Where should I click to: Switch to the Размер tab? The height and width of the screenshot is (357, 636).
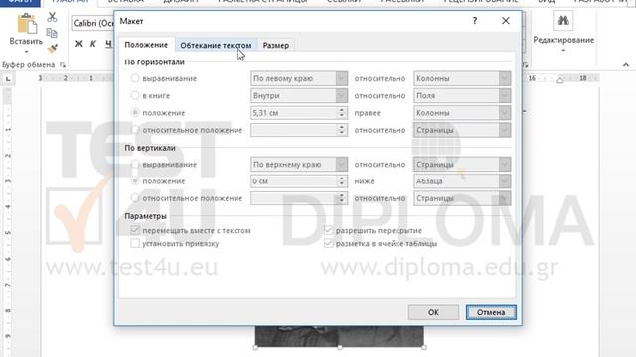[276, 45]
